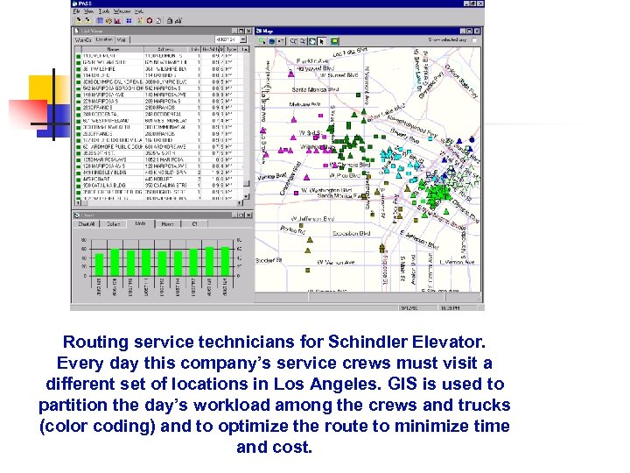The height and width of the screenshot is (473, 630).
Task: Open the File menu
Action: [77, 11]
